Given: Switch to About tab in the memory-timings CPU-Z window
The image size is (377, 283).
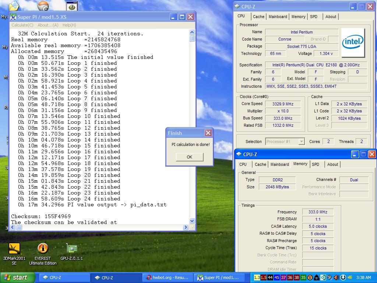Looking at the screenshot, I should (x=332, y=164).
